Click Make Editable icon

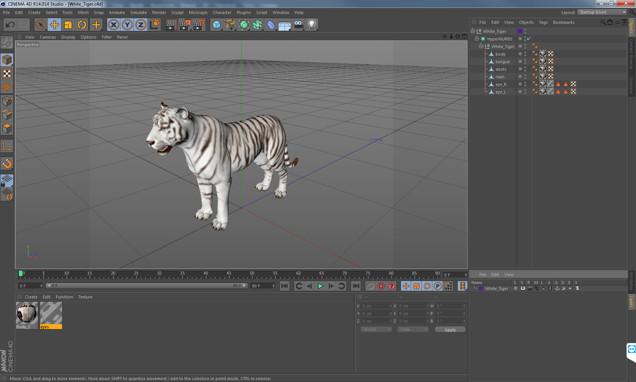point(7,42)
